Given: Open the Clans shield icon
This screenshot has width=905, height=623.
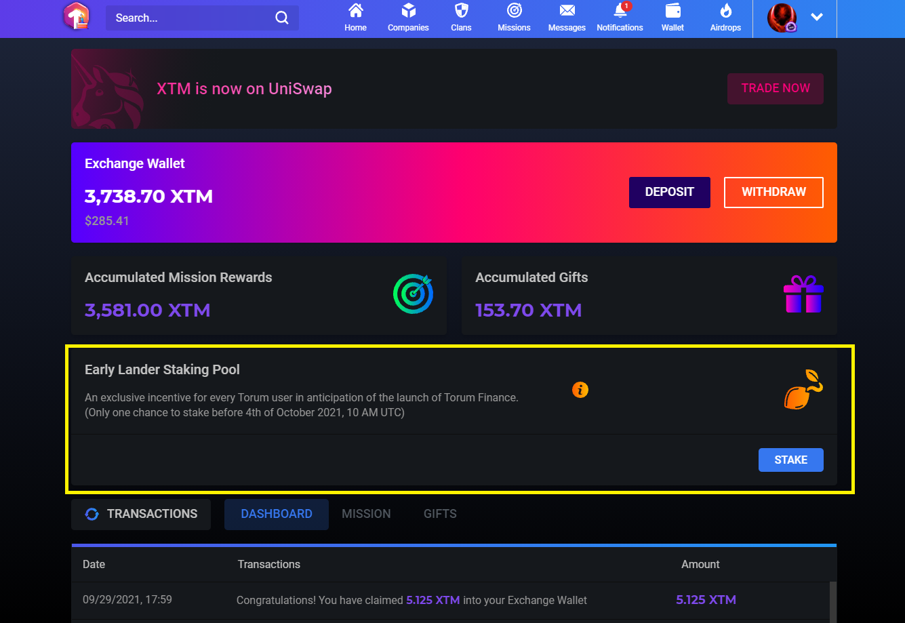Looking at the screenshot, I should 461,11.
